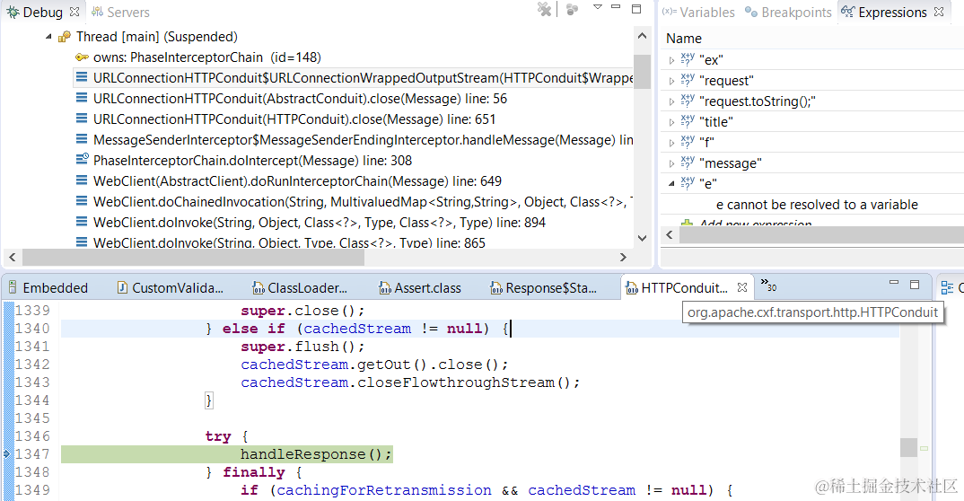Image resolution: width=964 pixels, height=501 pixels.
Task: Switch to the Embedded editor tab
Action: pos(48,288)
